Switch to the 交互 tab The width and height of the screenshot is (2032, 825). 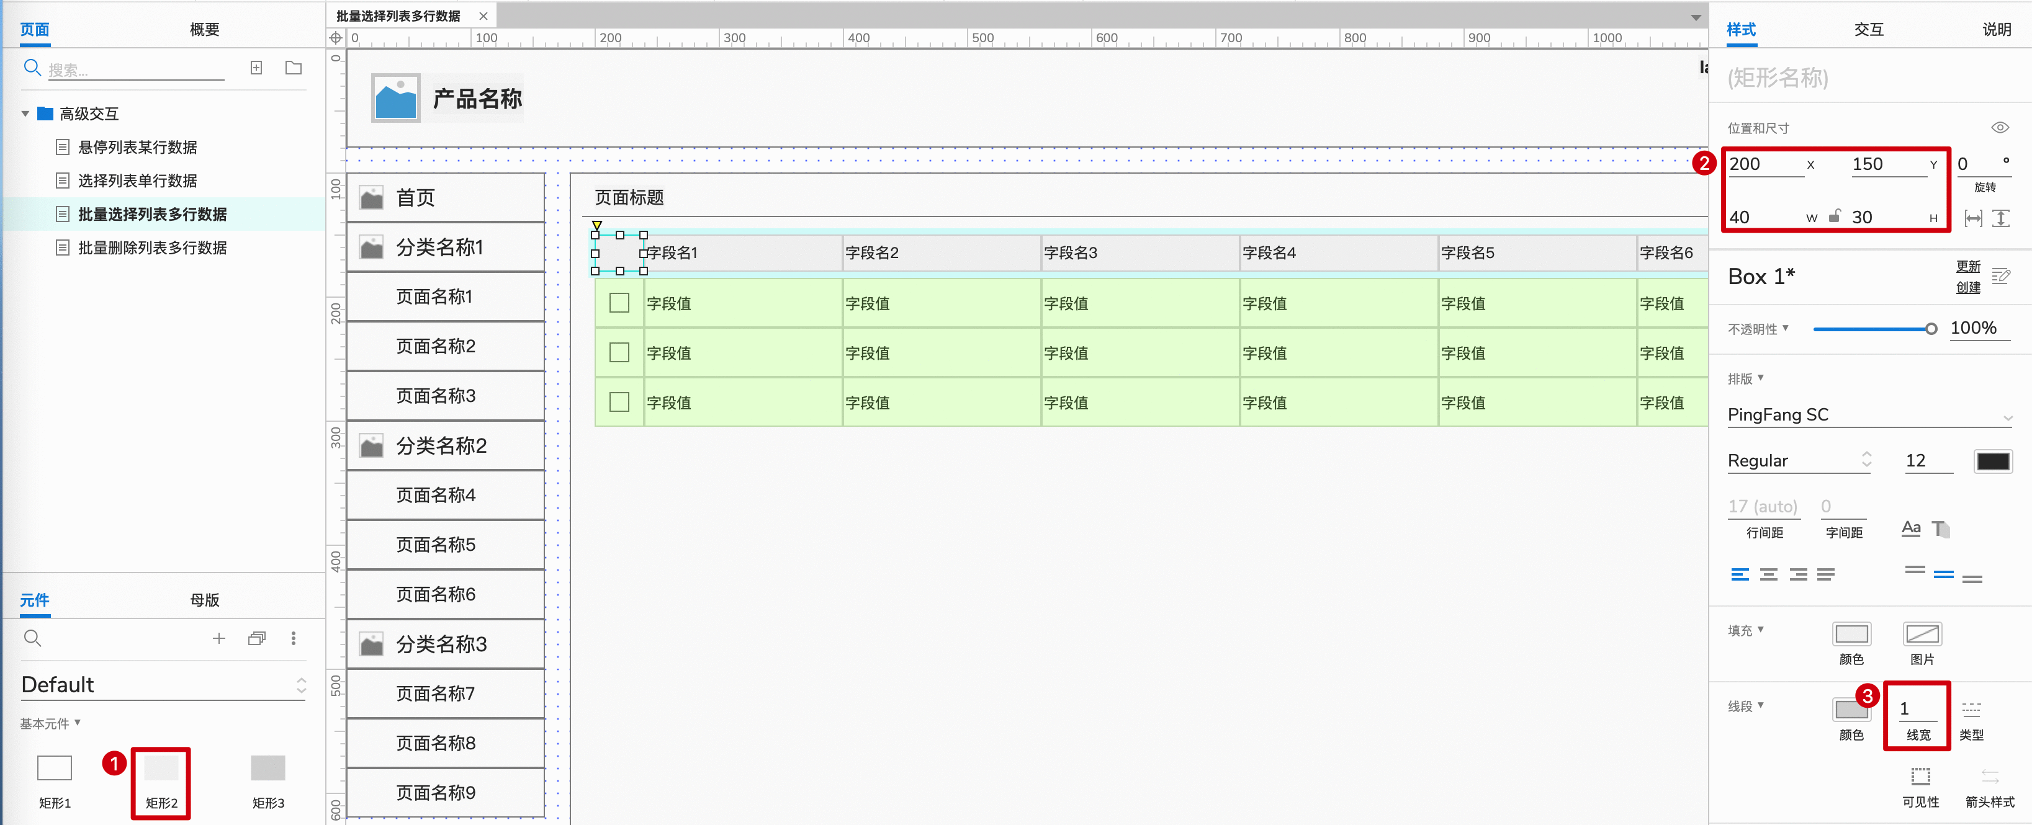pos(1869,29)
